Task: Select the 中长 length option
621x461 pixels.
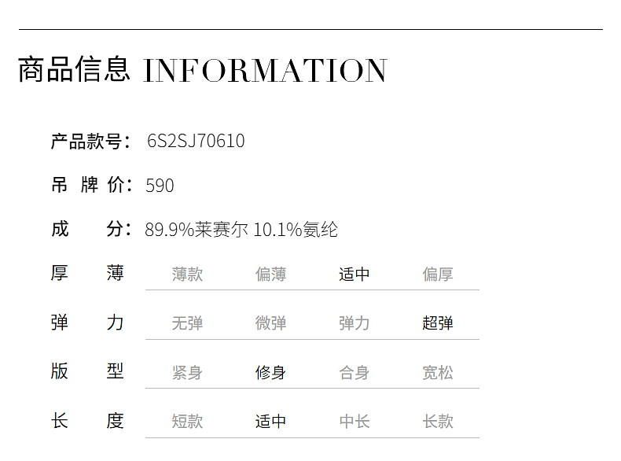Action: (354, 422)
